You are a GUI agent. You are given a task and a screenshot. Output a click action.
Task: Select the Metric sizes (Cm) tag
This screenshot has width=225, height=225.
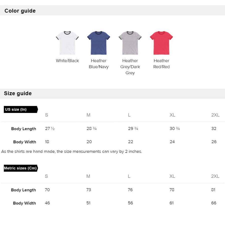click(x=20, y=168)
